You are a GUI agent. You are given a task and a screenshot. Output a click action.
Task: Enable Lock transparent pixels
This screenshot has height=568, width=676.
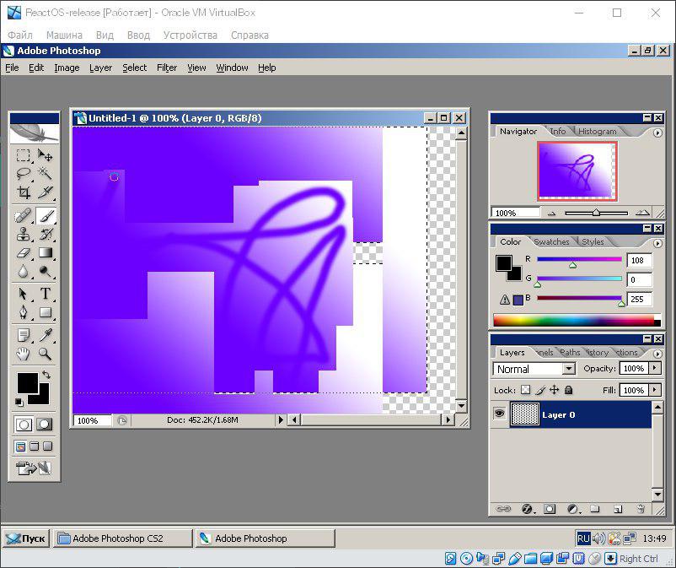523,390
